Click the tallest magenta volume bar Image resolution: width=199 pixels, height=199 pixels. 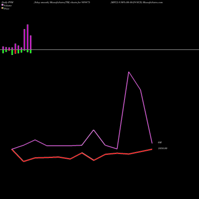[x=27, y=37]
